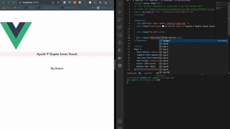Bookmark this page with the star
230x129 pixels.
point(58,3)
